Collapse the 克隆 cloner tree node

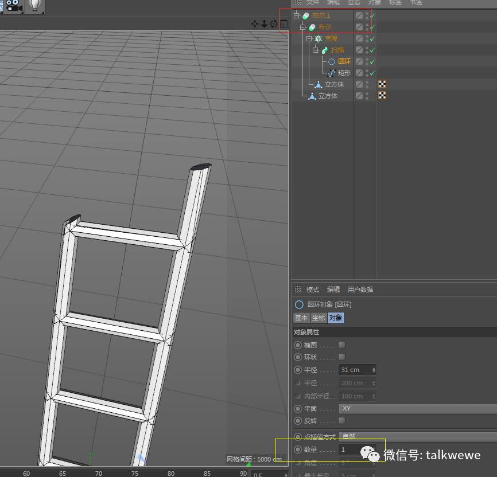tap(309, 38)
